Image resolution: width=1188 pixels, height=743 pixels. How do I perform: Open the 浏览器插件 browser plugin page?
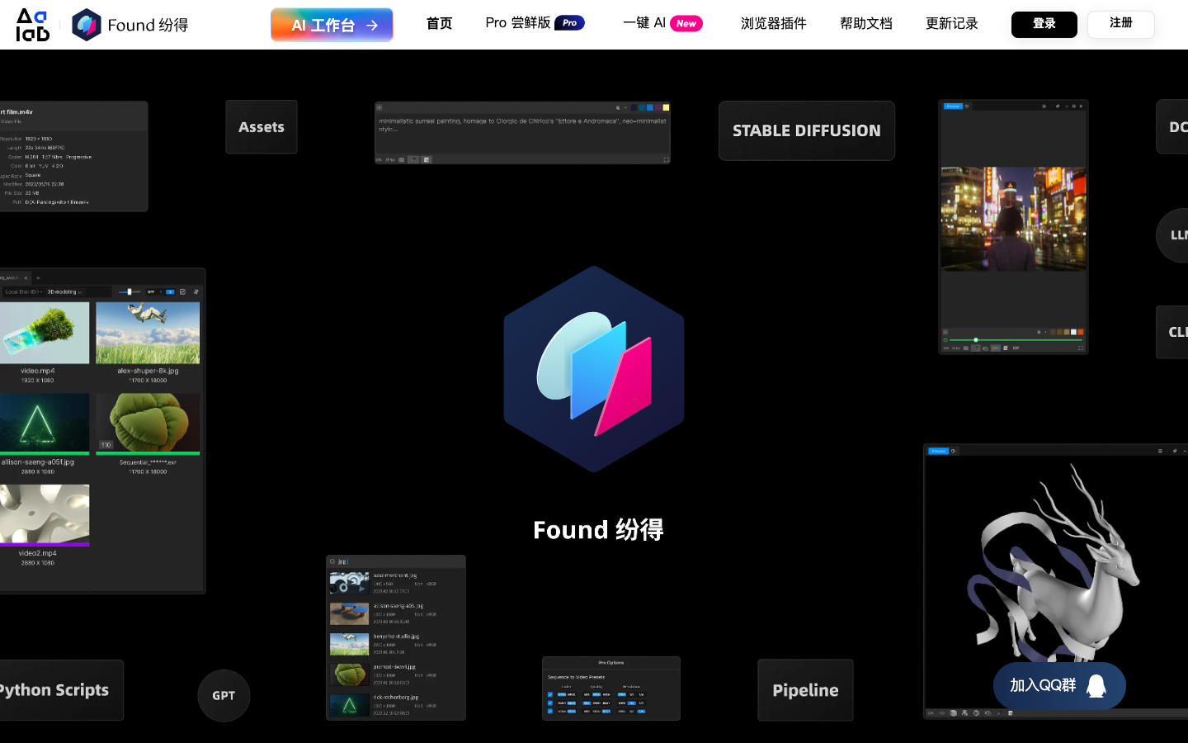773,24
